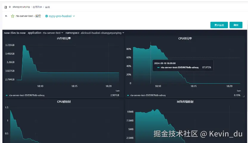Click the now-15m to now time range
The image size is (248, 143).
(15, 33)
